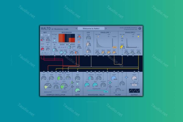Click the Envelope 1 release knob
Image resolution: width=183 pixels, height=122 pixels.
pyautogui.click(x=109, y=53)
